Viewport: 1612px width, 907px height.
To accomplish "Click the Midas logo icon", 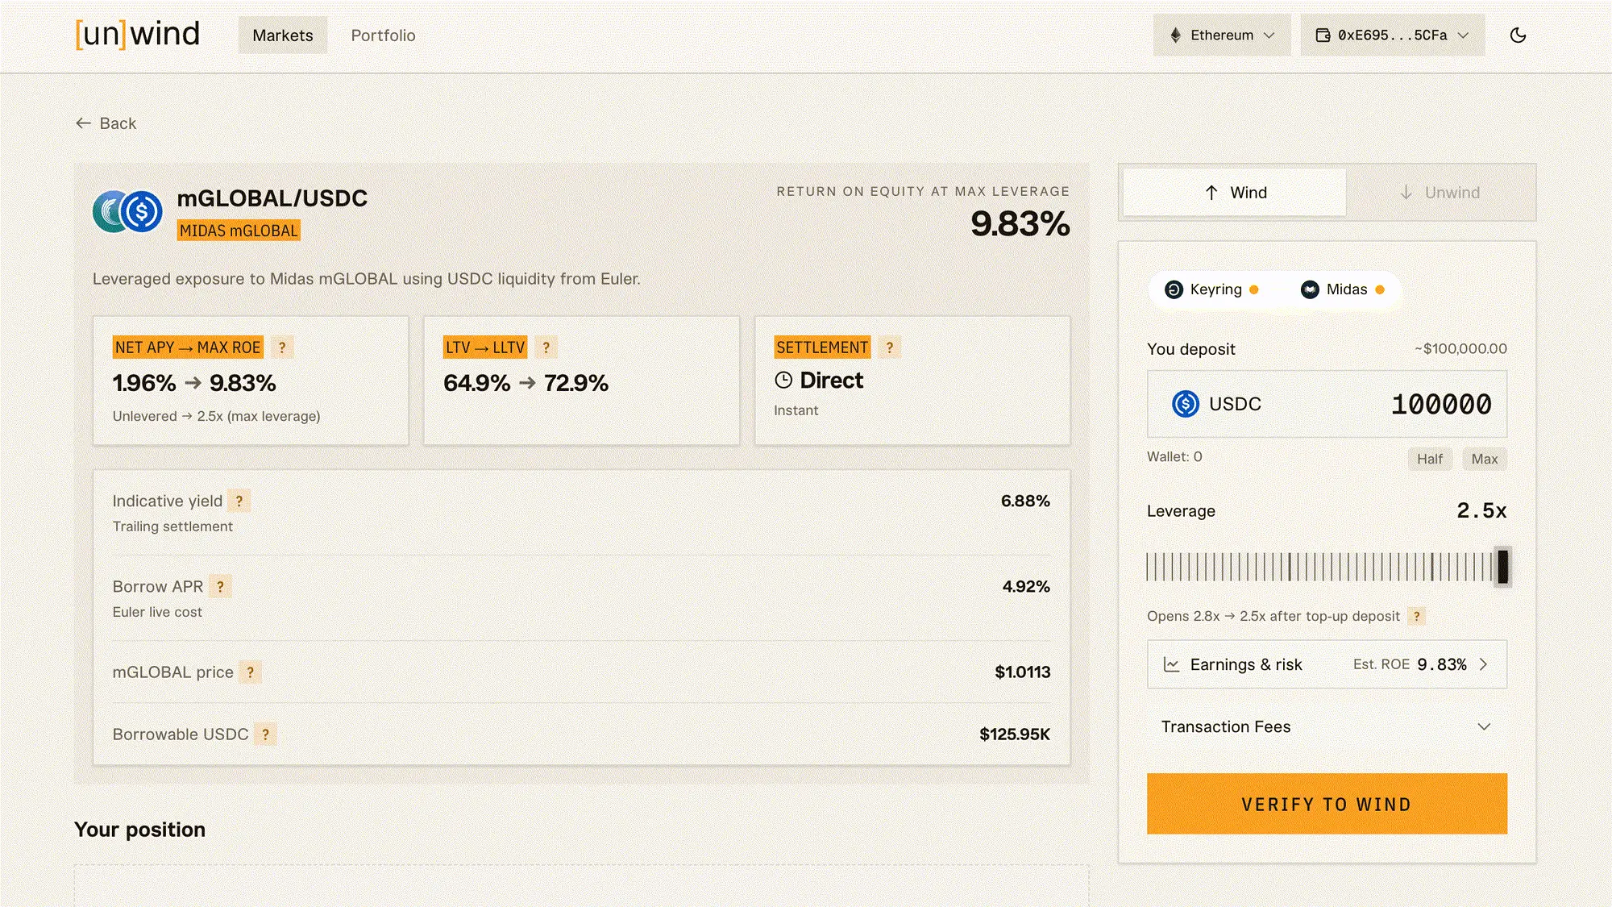I will 1311,289.
